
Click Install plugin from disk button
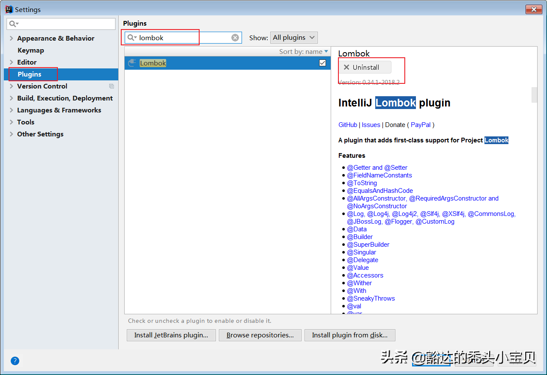[x=350, y=335]
